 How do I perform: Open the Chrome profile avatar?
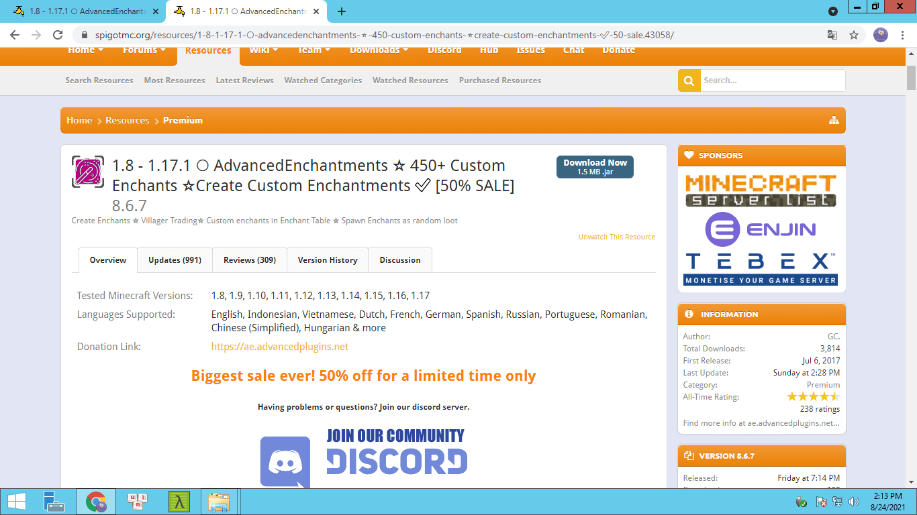click(x=881, y=35)
